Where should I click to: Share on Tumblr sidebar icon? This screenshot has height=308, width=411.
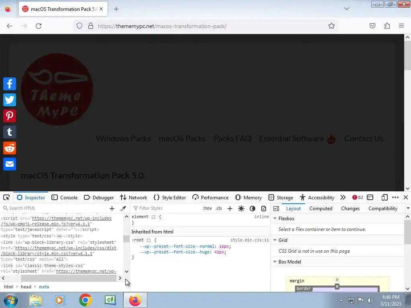(10, 132)
